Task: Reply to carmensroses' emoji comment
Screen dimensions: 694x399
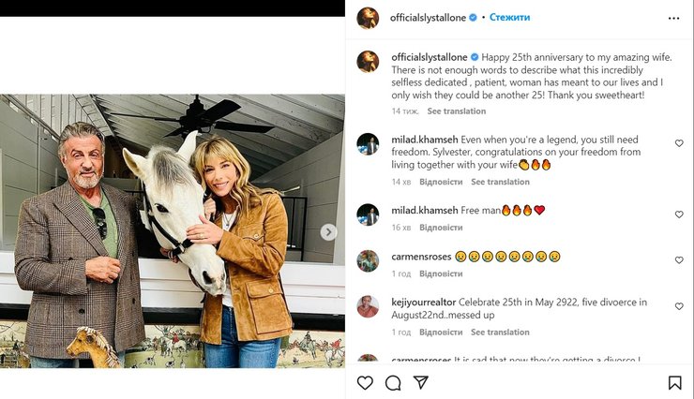Action: click(440, 274)
